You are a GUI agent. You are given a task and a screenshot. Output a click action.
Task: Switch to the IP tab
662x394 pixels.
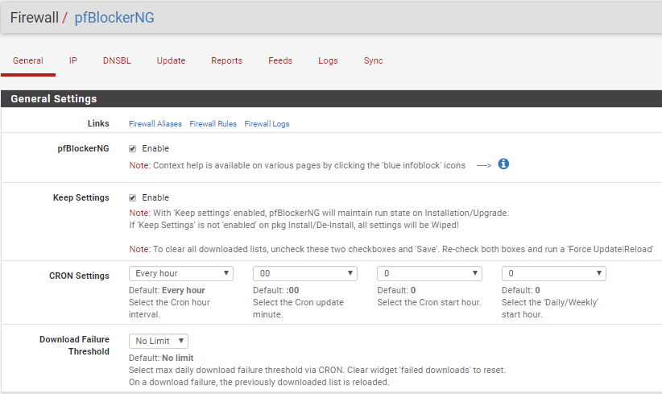(x=73, y=60)
